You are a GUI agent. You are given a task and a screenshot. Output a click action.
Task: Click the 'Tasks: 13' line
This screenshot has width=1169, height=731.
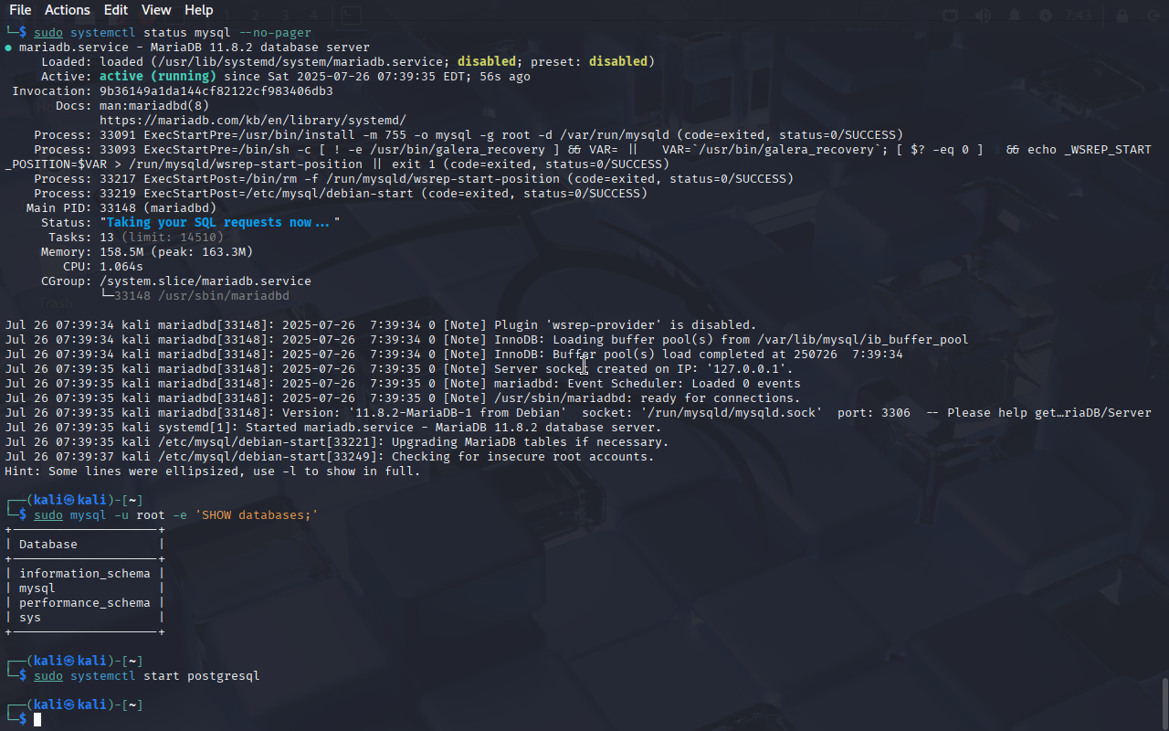(x=136, y=238)
